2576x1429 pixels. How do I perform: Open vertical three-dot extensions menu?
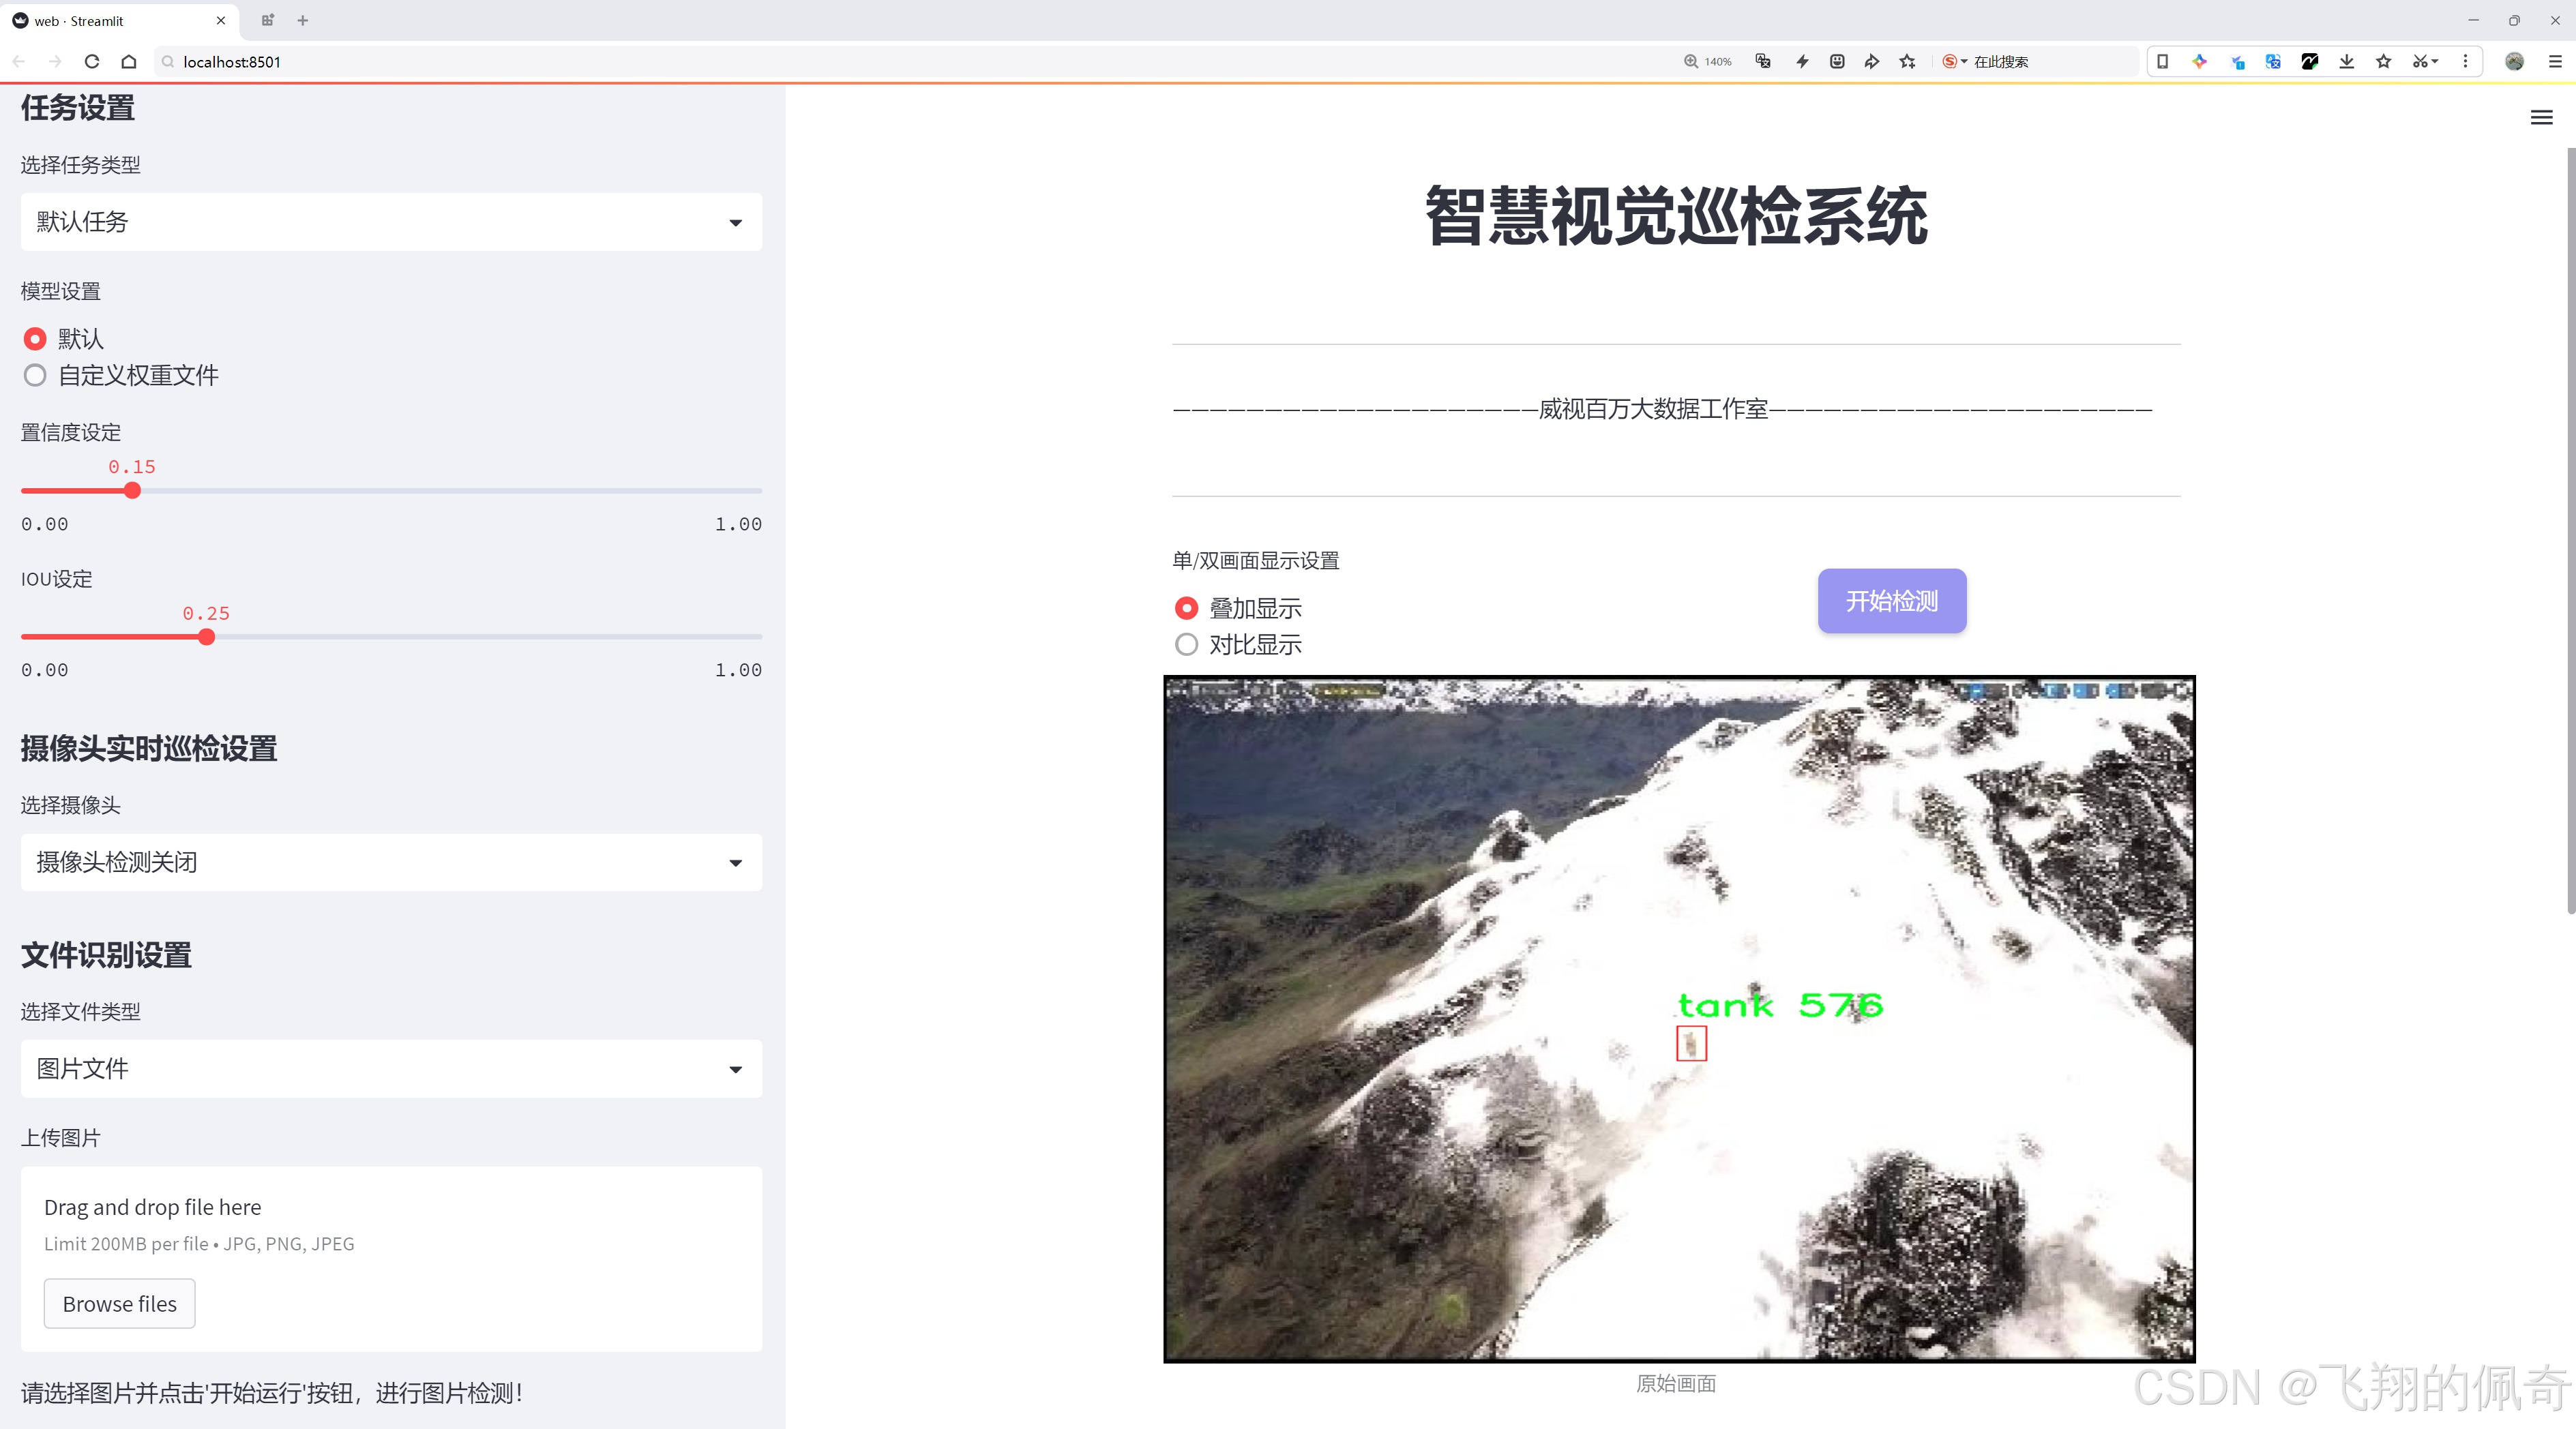point(2465,62)
